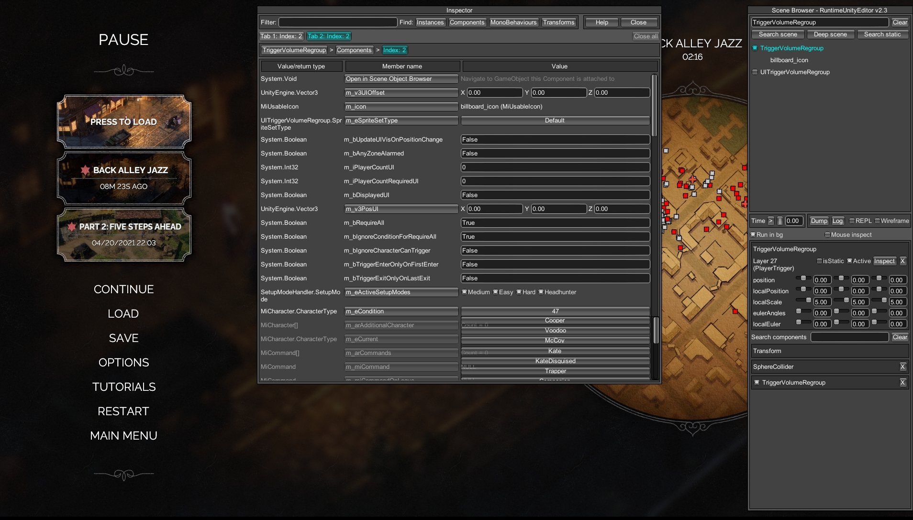913x520 pixels.
Task: Select billboard_icon in scene tree
Action: click(789, 60)
